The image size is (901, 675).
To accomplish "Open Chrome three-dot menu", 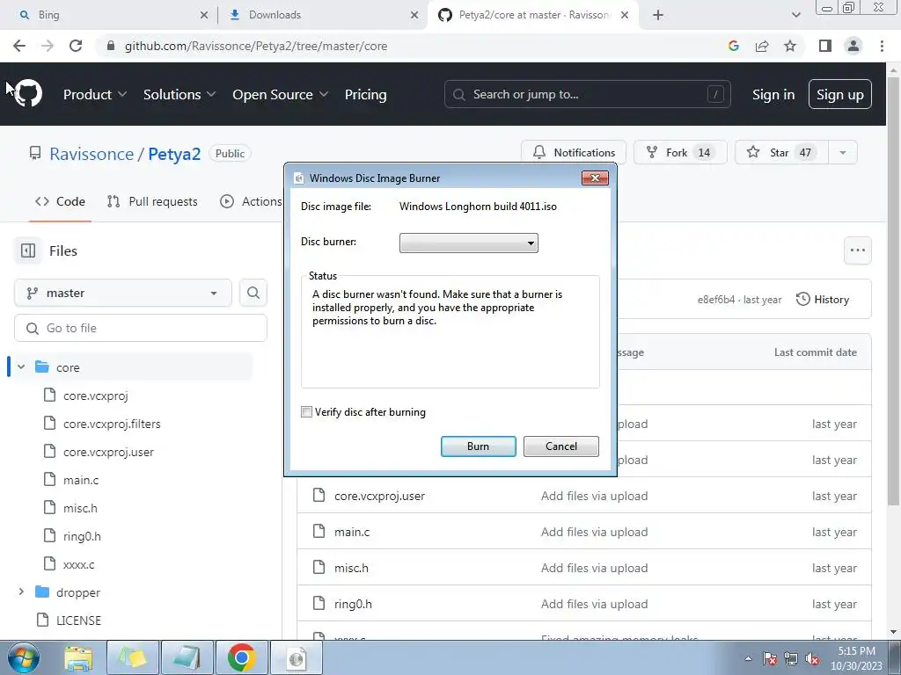I will pyautogui.click(x=882, y=46).
